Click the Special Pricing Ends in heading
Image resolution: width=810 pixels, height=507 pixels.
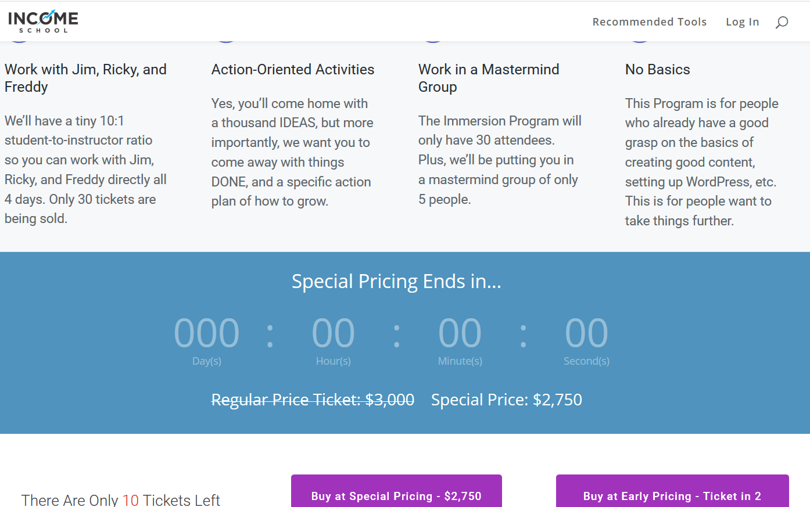pos(396,282)
